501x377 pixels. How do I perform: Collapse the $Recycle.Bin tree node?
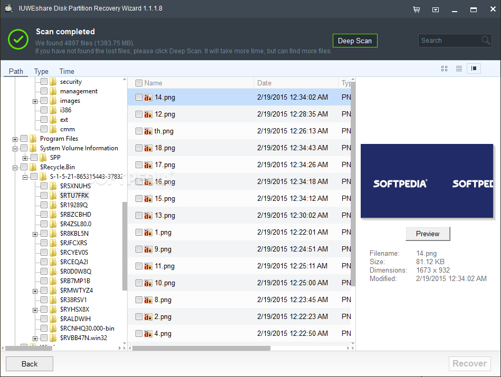click(15, 168)
